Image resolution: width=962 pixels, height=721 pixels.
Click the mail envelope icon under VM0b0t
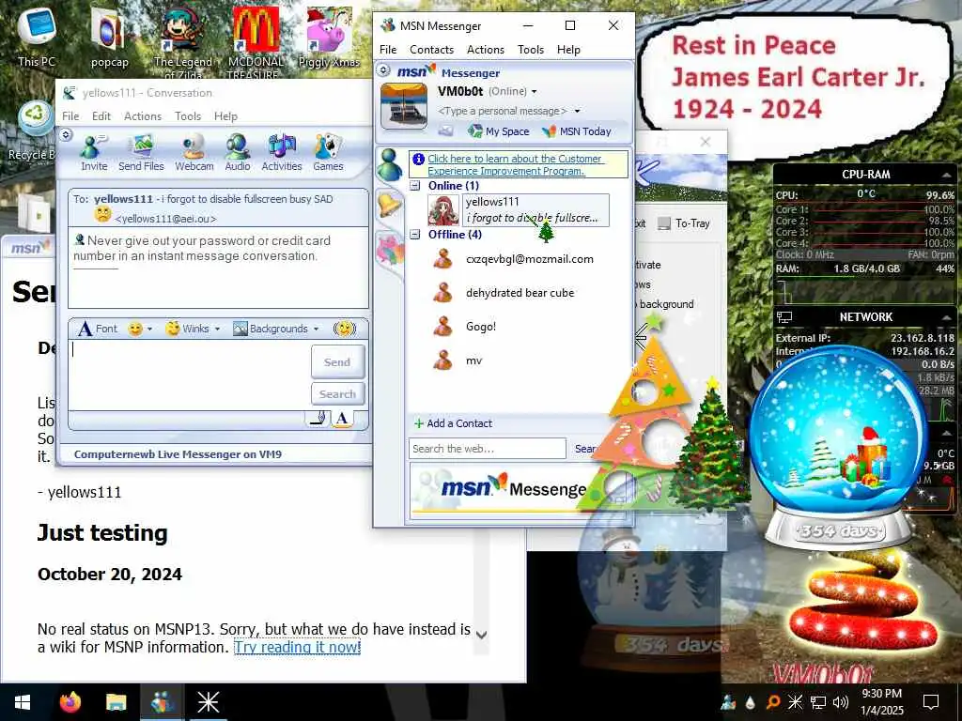445,131
